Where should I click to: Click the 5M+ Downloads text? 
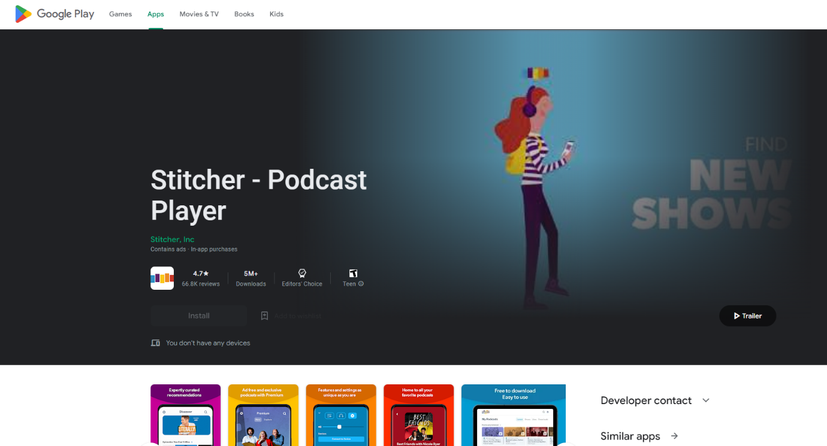250,278
